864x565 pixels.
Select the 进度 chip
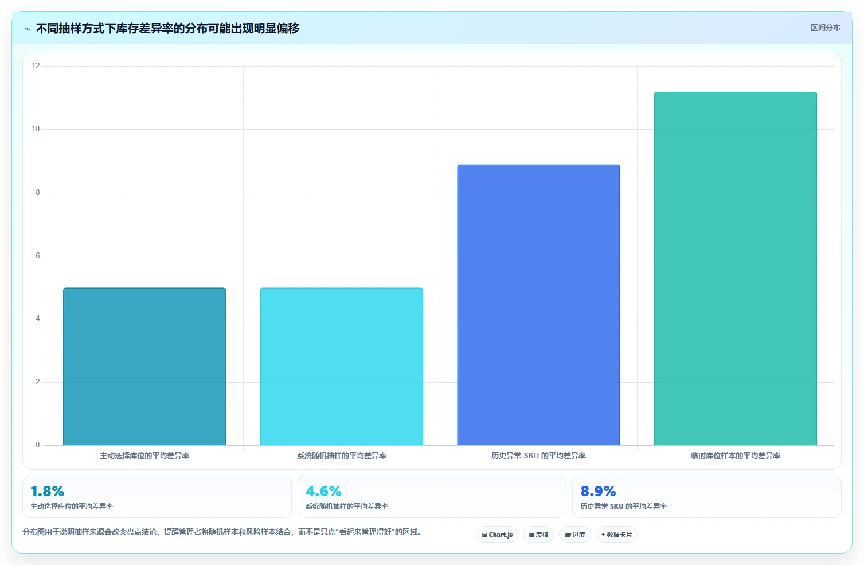pyautogui.click(x=575, y=535)
